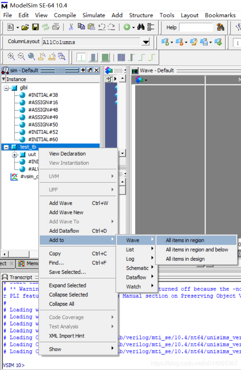Click the Cut scissors icon
Image resolution: width=241 pixels, height=370 pixels.
coord(71,27)
